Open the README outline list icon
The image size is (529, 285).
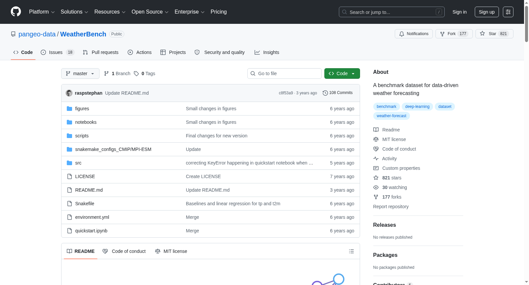pyautogui.click(x=351, y=251)
